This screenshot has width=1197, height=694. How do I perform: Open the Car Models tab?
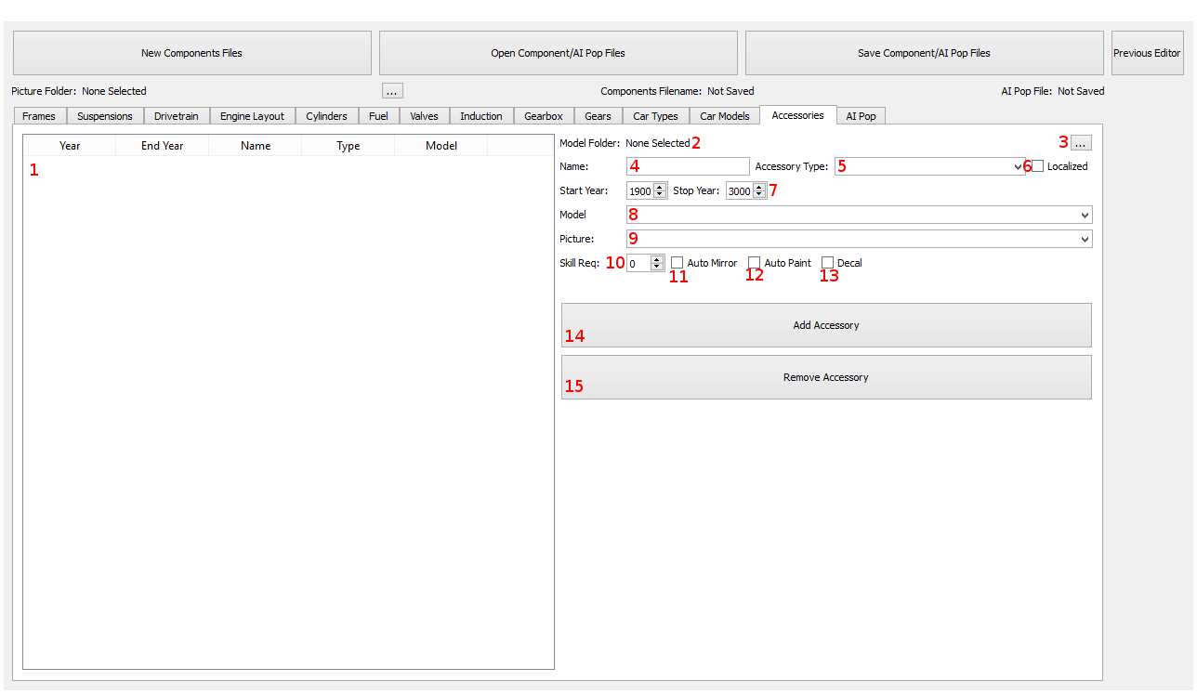point(724,116)
